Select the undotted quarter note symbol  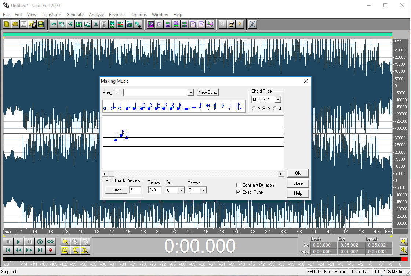coord(134,106)
